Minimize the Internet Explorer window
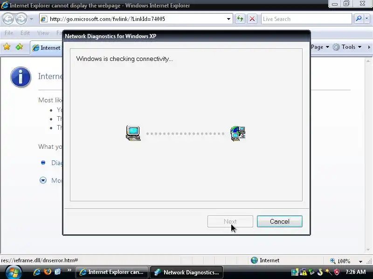This screenshot has height=279, width=373. 335,4
